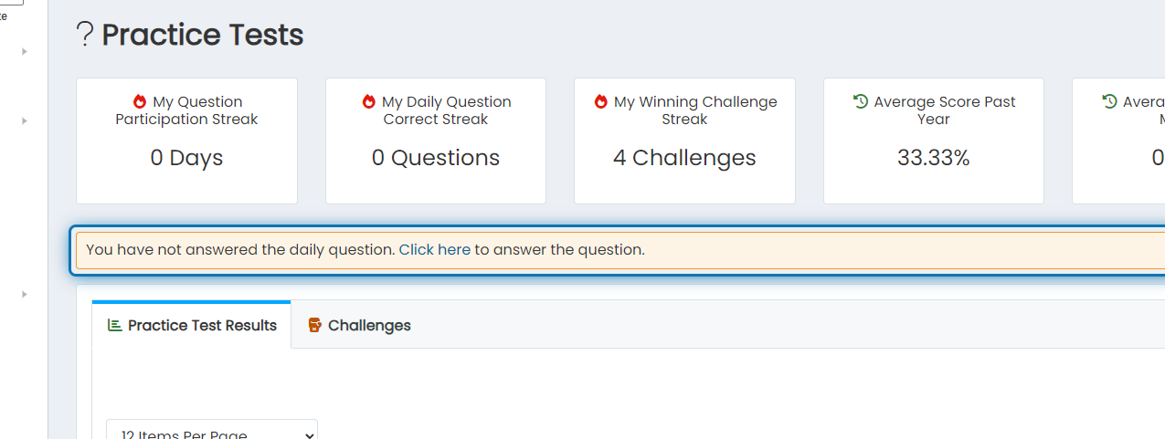Click the unanswered daily question alert banner
This screenshot has width=1165, height=439.
(620, 249)
